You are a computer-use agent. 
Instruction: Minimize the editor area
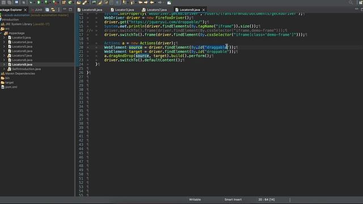pos(357,9)
